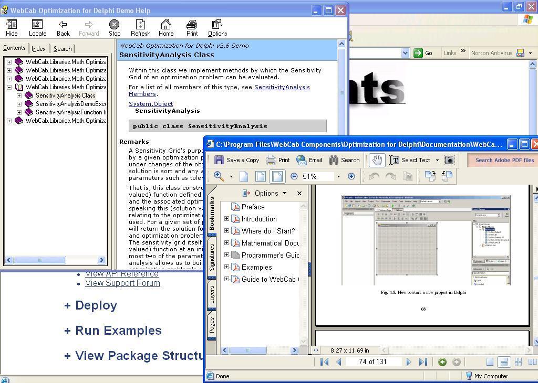538x383 pixels.
Task: Click View Support Forum link
Action: pos(122,283)
